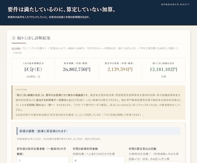Click the 取りこぼし候補の合計 card label
This screenshot has height=163, width=197.
click(164, 63)
